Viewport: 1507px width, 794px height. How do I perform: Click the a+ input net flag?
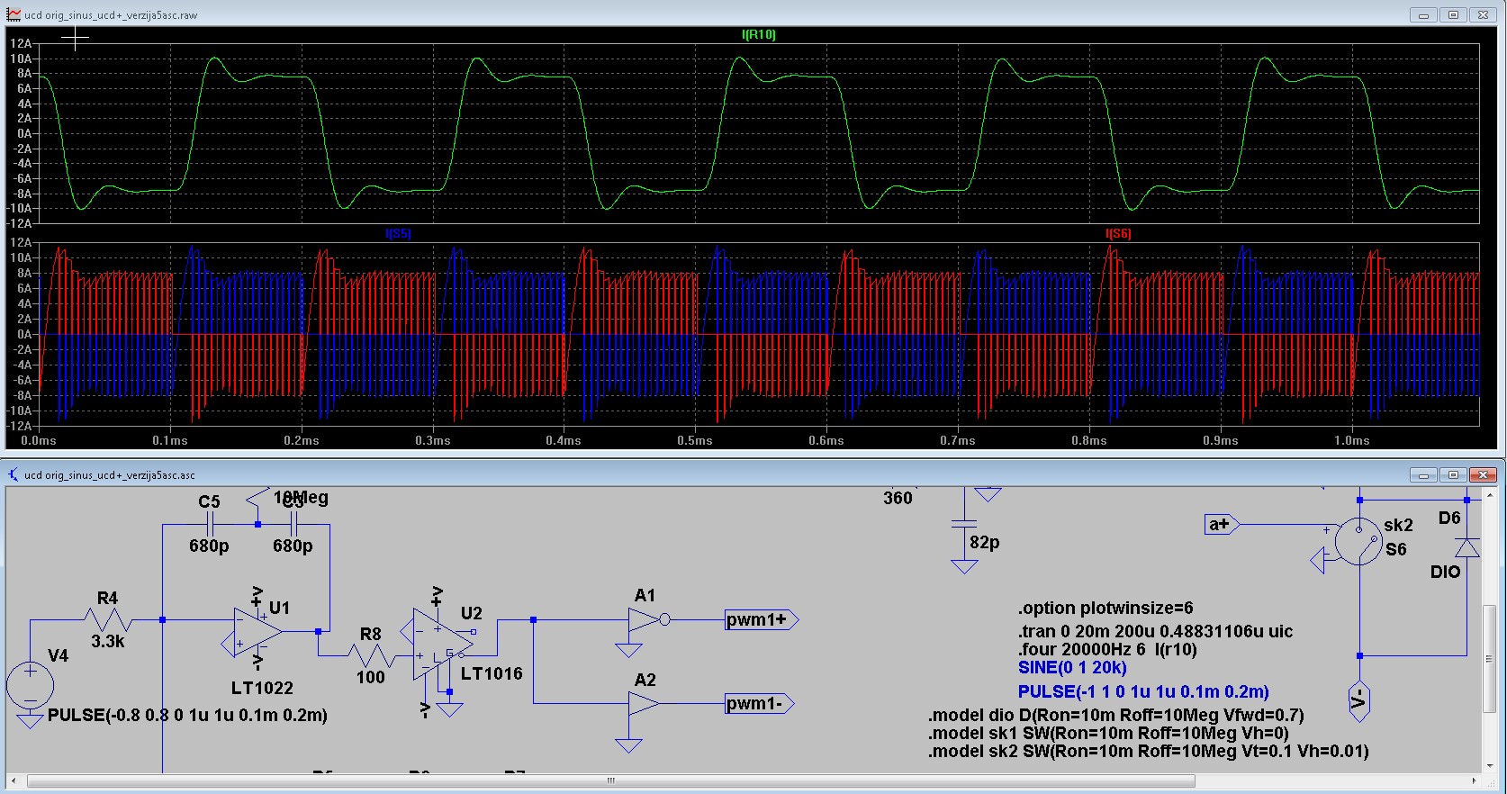[x=1223, y=524]
